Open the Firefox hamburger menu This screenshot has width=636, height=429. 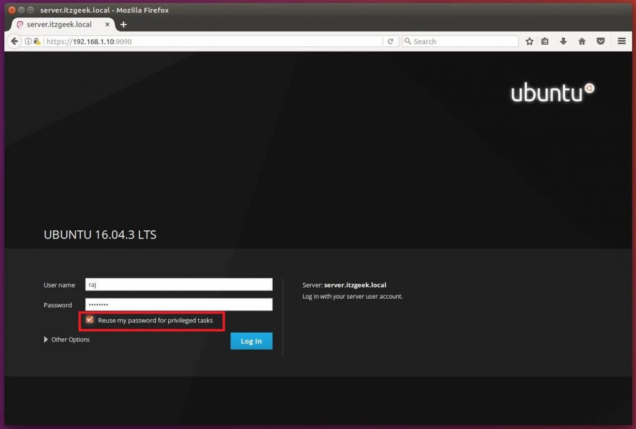tap(621, 41)
